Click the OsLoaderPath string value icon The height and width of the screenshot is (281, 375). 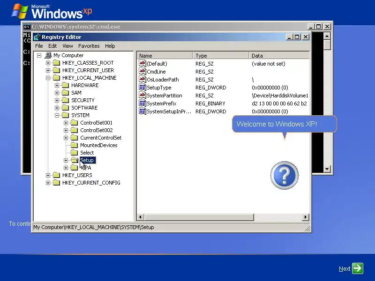(x=142, y=79)
